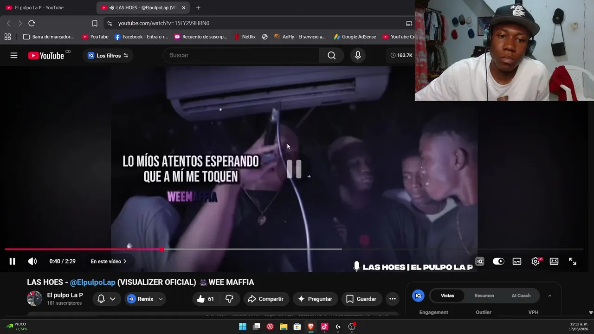This screenshot has height=334, width=594.
Task: Open Netflix bookmark
Action: click(x=245, y=37)
